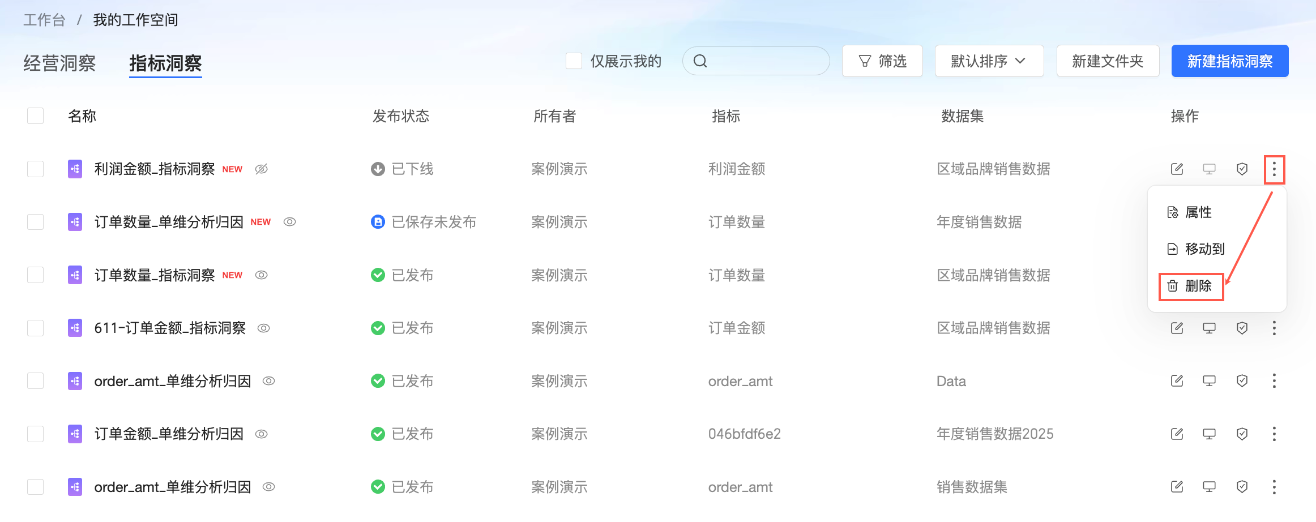Select 删除 in the actions menu
This screenshot has width=1316, height=522.
[x=1191, y=286]
